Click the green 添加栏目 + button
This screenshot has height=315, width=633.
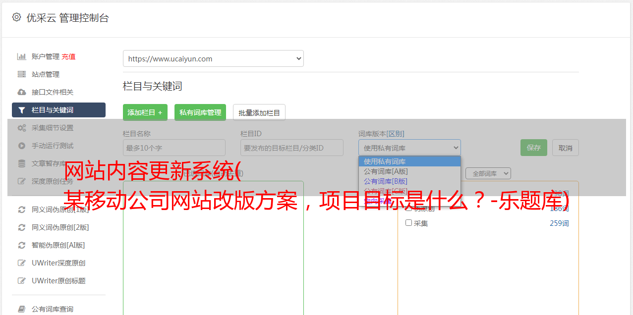[145, 112]
